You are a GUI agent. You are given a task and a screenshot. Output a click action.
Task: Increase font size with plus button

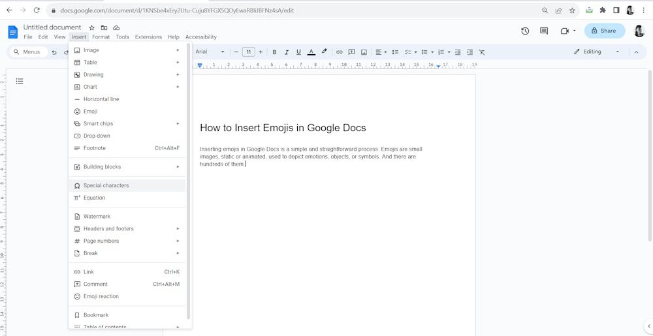(x=261, y=52)
